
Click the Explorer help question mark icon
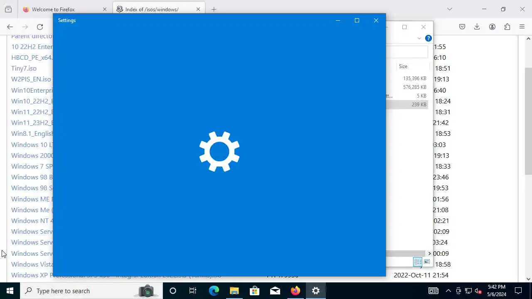[x=429, y=38]
